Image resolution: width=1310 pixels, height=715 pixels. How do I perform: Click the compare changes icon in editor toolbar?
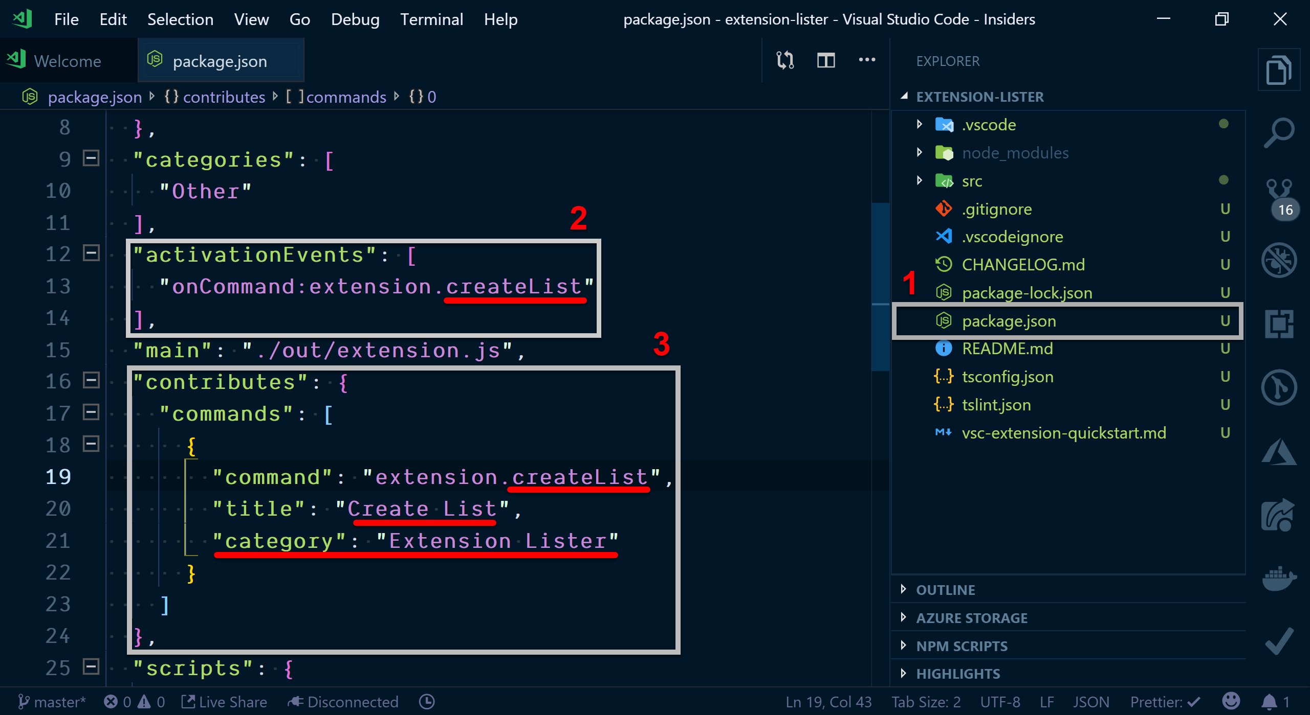[785, 60]
